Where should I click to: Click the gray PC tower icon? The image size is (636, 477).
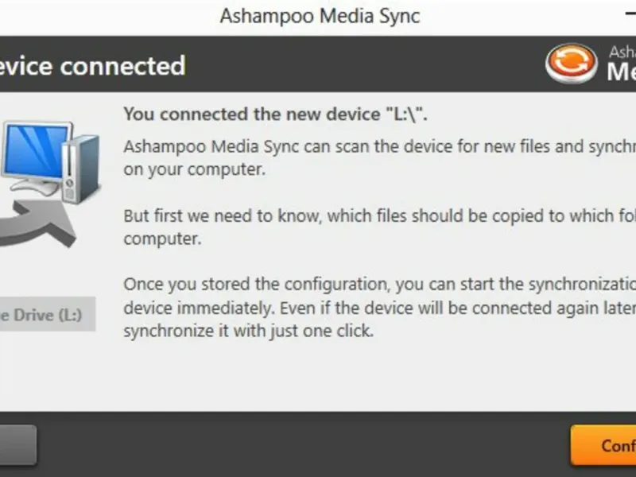[x=81, y=169]
